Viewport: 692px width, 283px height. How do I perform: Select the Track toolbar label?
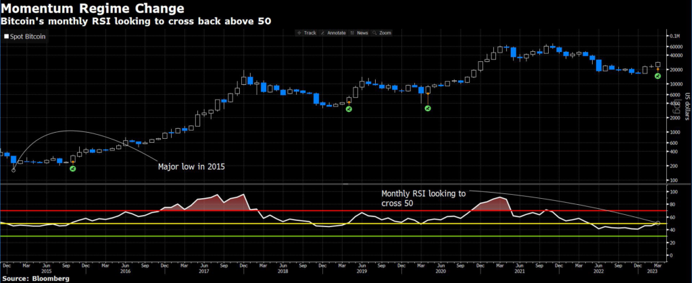pos(310,32)
